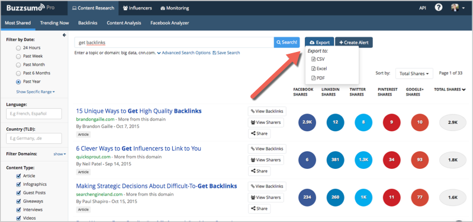Collapse the filter sidebar with the arrow icon
The height and width of the screenshot is (222, 473).
(x=64, y=35)
